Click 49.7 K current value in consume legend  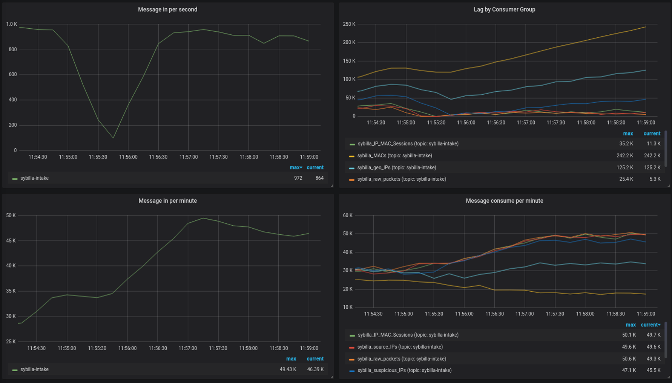pyautogui.click(x=654, y=335)
